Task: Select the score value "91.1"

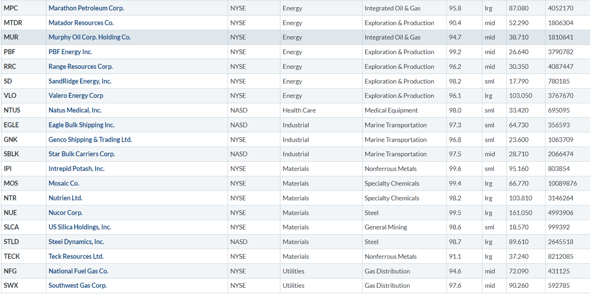Action: pos(455,256)
